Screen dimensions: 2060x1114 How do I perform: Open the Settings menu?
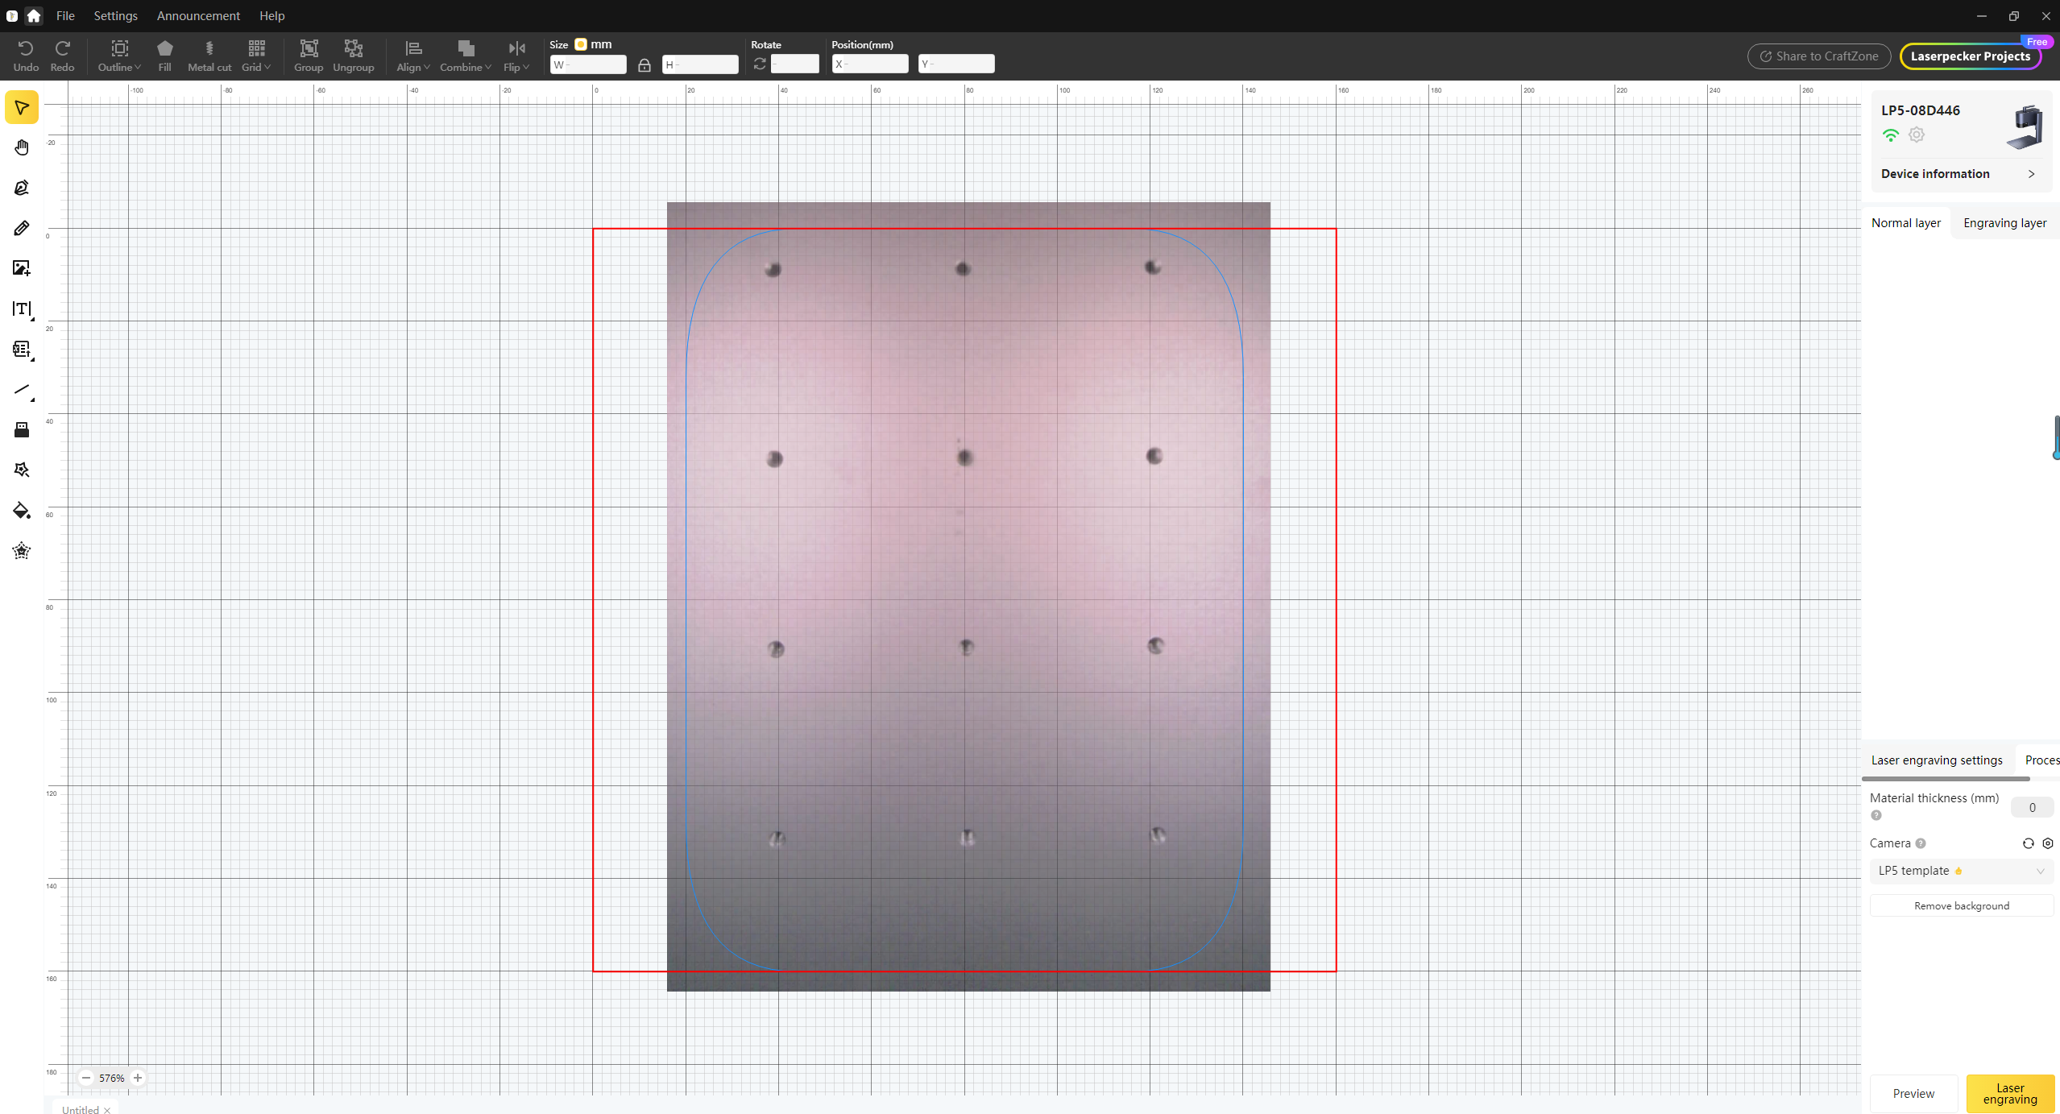coord(115,15)
